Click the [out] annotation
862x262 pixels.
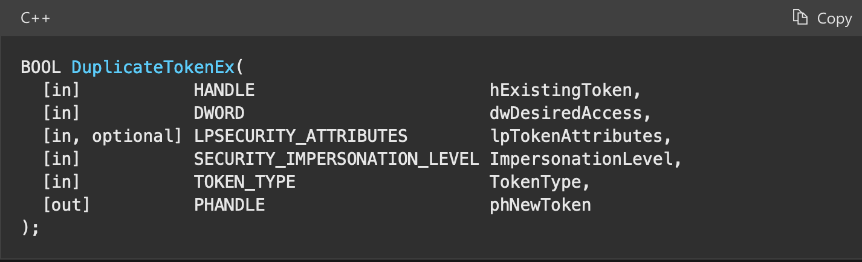(66, 205)
